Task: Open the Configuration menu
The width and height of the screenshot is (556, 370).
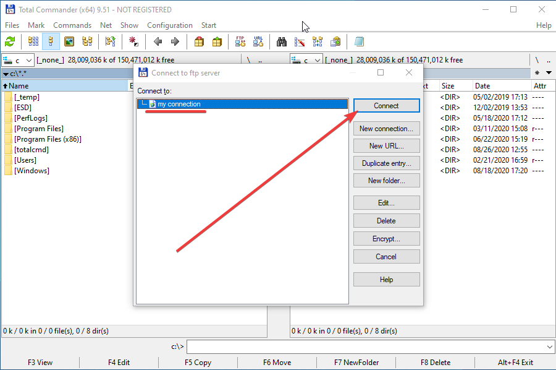Action: 169,25
